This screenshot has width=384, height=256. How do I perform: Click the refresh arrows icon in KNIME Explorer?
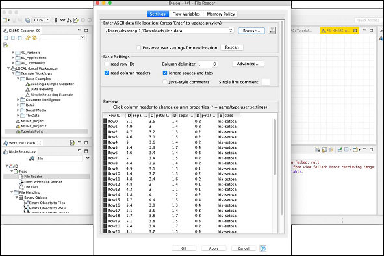pos(28,38)
